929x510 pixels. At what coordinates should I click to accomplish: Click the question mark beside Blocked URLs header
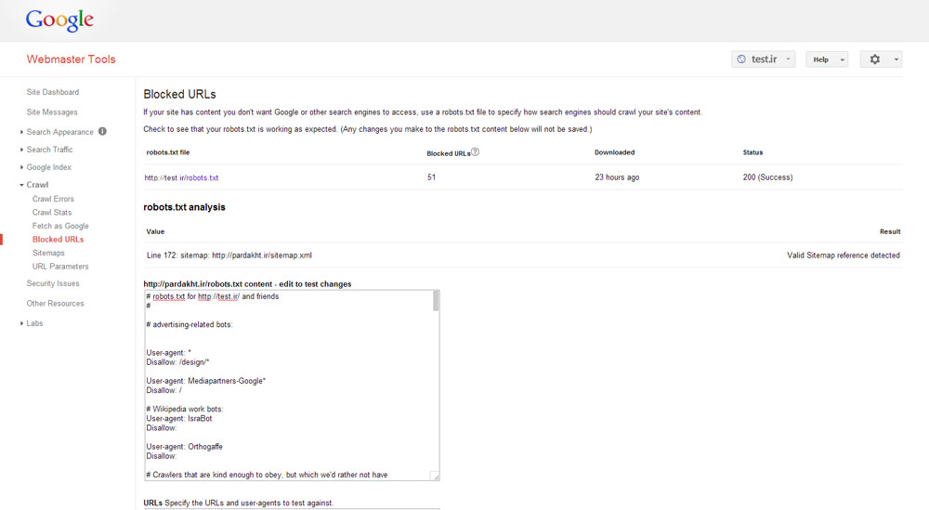[475, 152]
